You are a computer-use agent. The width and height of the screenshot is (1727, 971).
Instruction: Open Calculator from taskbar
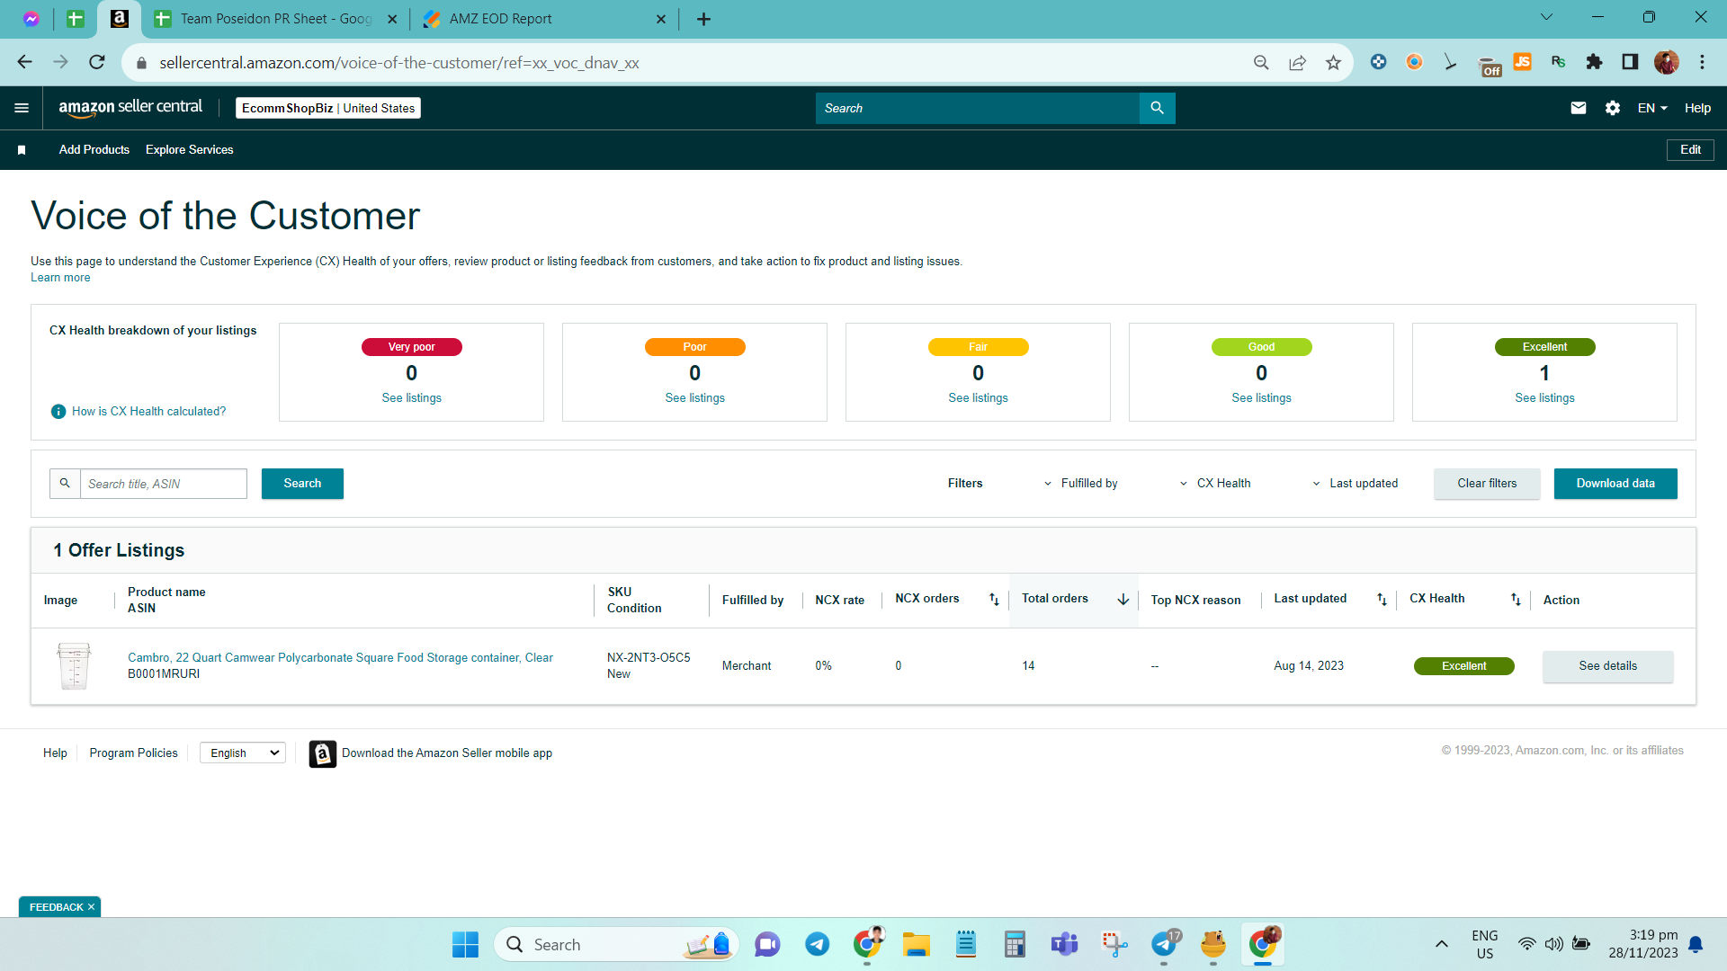(1015, 945)
